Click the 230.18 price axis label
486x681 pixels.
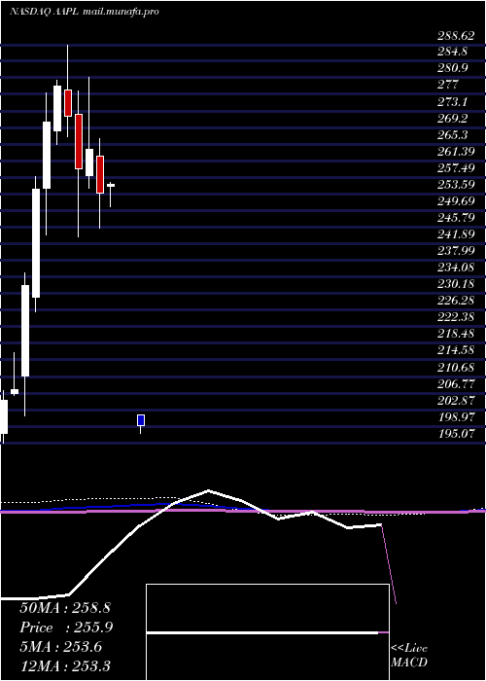pyautogui.click(x=456, y=284)
